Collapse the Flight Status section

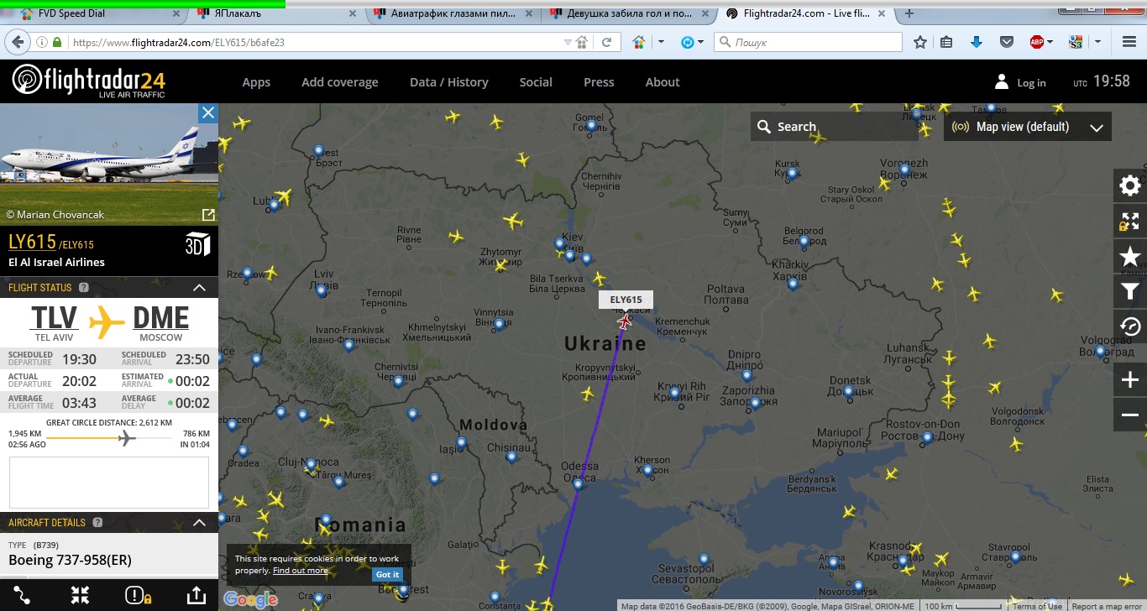tap(199, 288)
